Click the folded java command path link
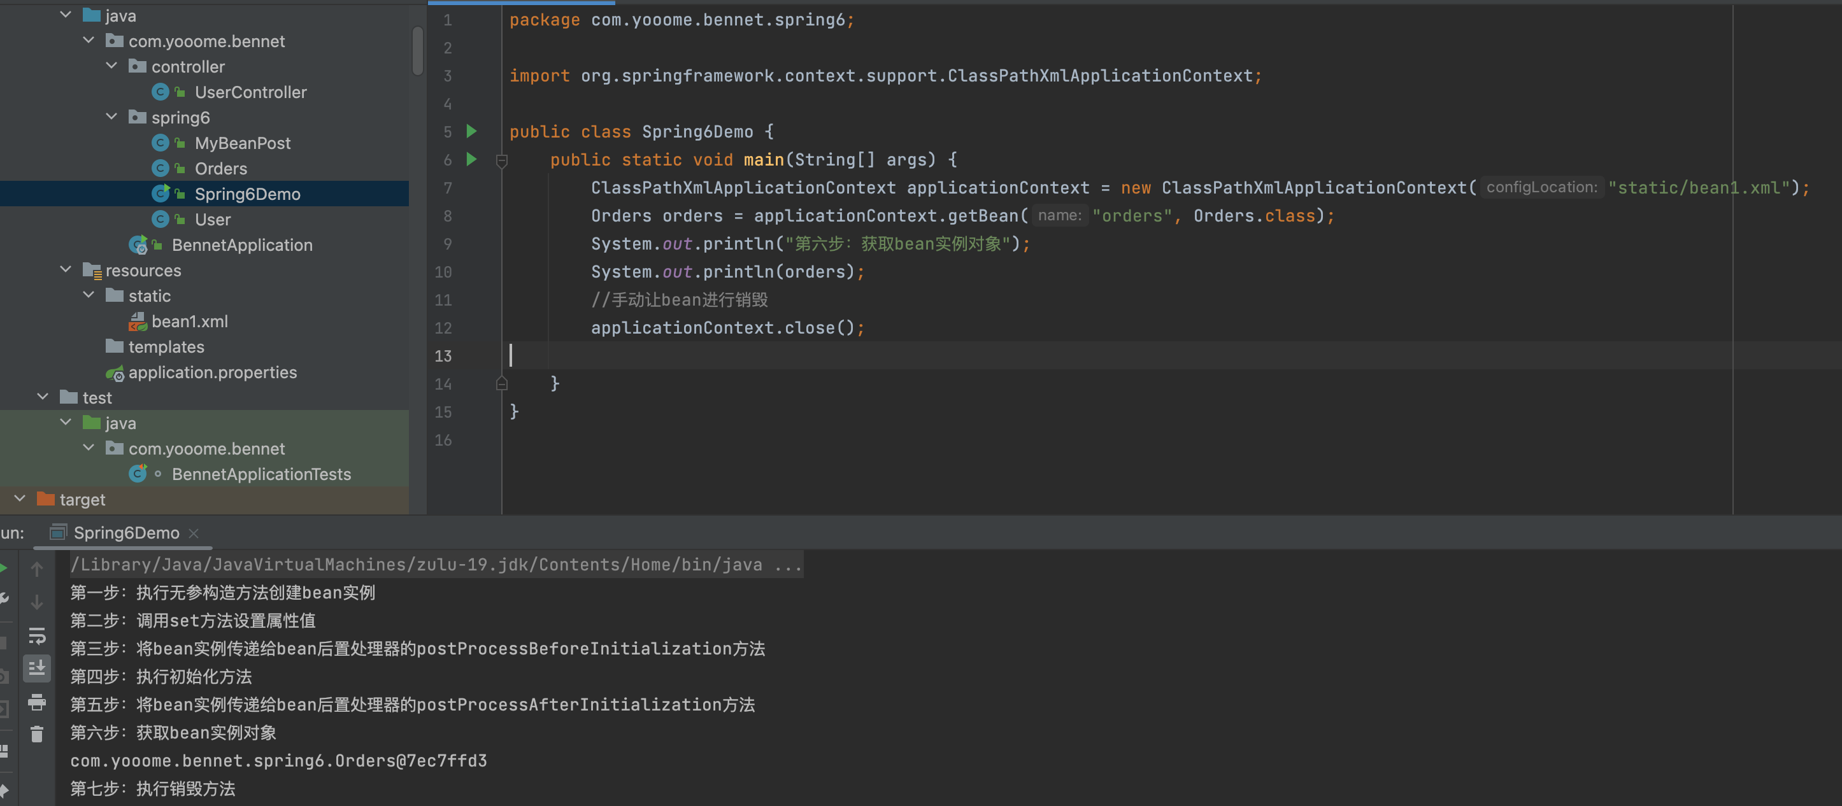The width and height of the screenshot is (1842, 806). tap(436, 565)
